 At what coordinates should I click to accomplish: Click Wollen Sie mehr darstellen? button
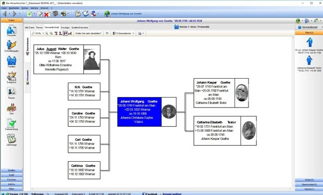pos(88,33)
